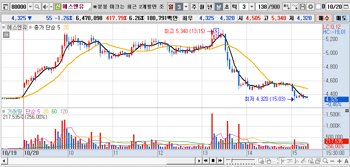Select the 주 (weekly) chart tab
Viewport: 350px width, 167px height.
[194, 7]
